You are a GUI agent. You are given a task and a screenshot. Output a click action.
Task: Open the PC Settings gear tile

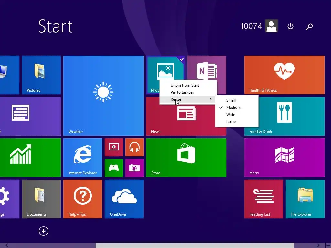click(x=10, y=199)
